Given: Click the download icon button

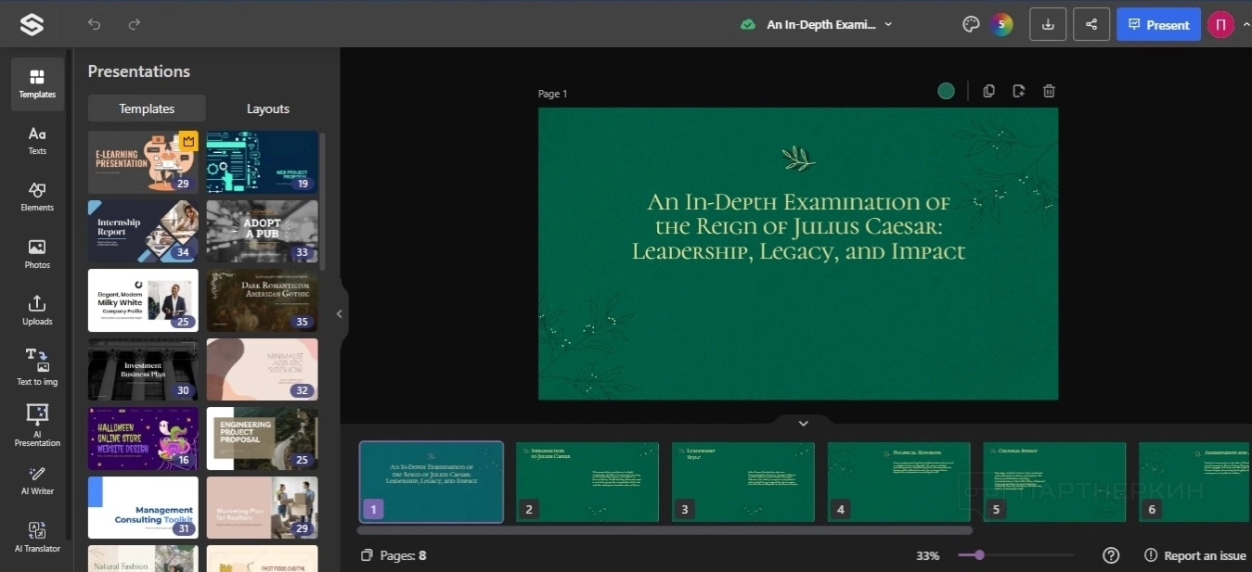Looking at the screenshot, I should tap(1048, 24).
